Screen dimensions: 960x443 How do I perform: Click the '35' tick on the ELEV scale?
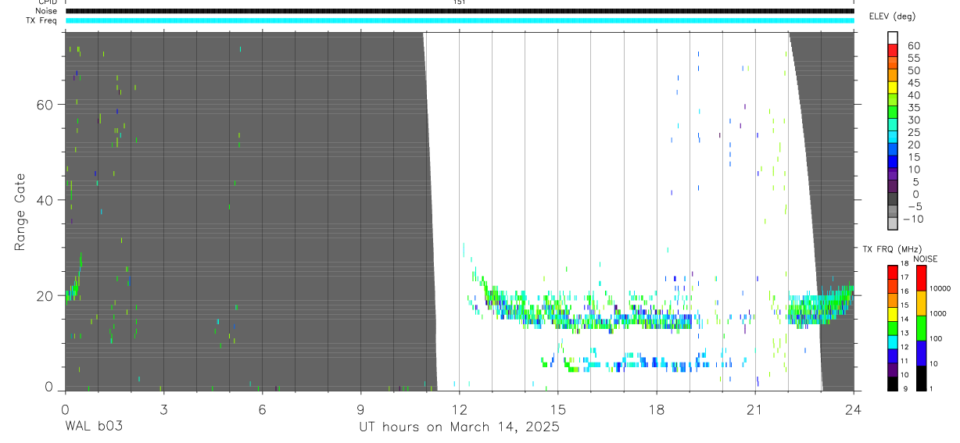click(913, 108)
